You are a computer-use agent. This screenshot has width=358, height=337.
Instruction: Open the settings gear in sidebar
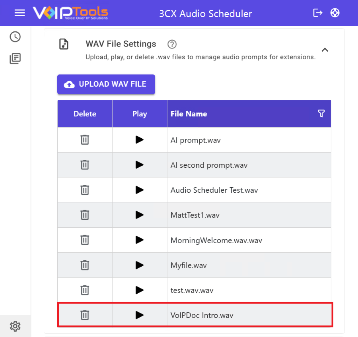pyautogui.click(x=15, y=326)
